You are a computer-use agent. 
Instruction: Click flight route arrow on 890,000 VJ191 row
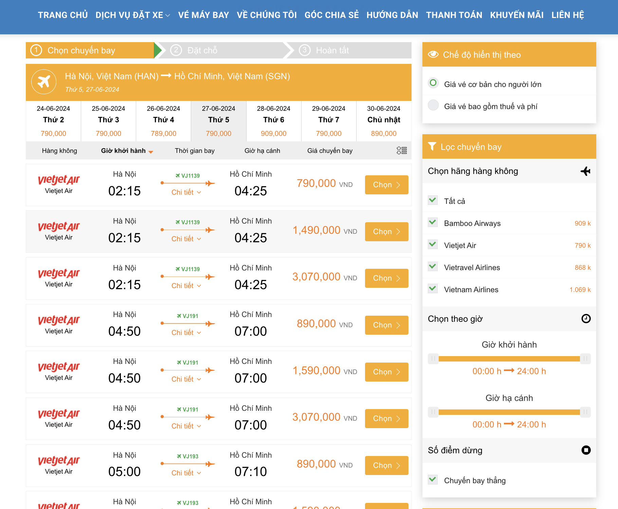click(x=188, y=323)
